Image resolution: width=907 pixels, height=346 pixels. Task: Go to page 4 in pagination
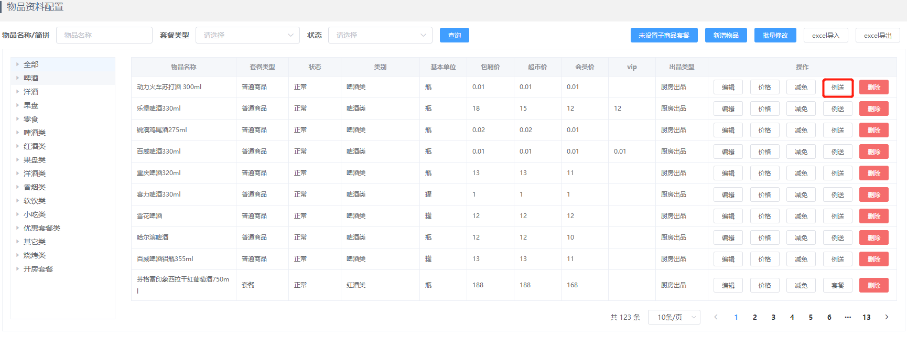tap(792, 317)
